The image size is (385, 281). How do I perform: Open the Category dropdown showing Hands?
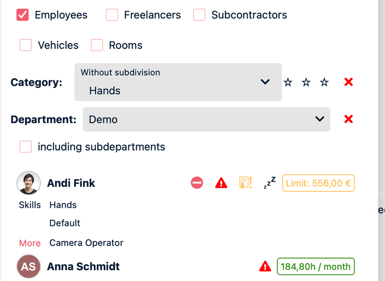point(178,83)
